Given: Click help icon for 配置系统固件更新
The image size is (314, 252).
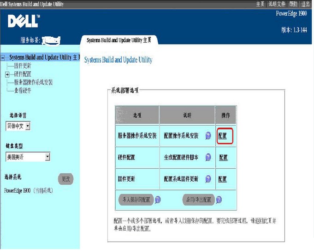Looking at the screenshot, I should point(208,179).
